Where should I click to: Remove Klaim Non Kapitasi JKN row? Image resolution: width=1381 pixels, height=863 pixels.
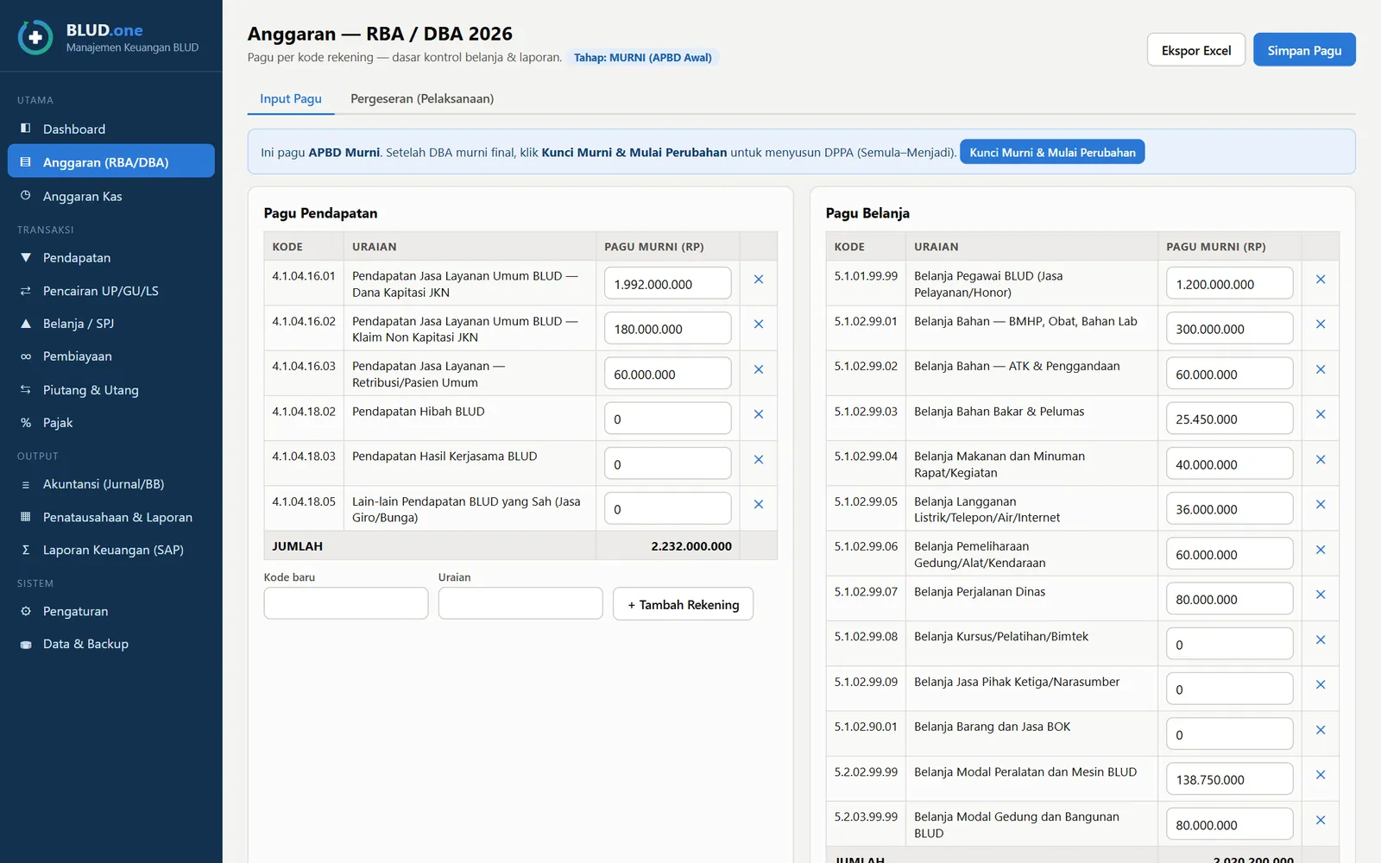pos(759,324)
